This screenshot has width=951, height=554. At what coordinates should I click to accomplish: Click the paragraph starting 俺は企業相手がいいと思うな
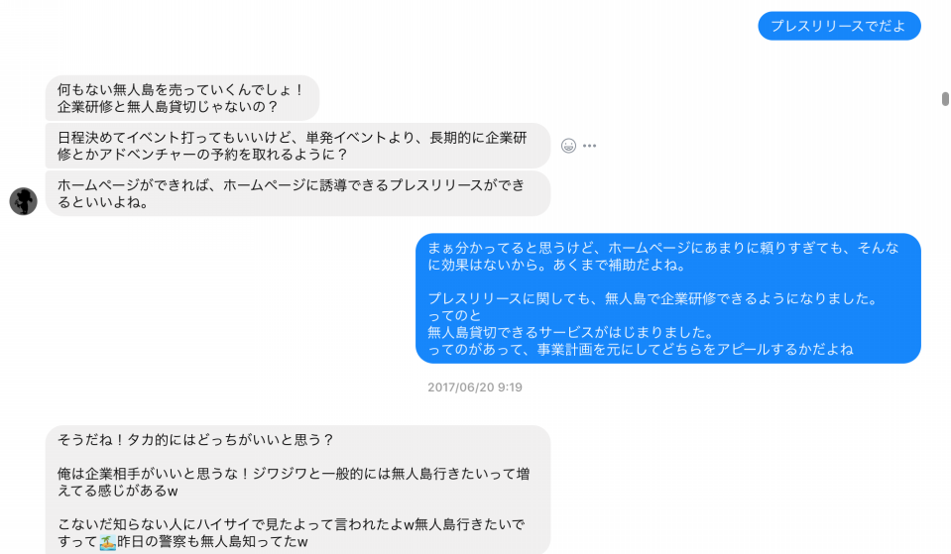pos(294,482)
